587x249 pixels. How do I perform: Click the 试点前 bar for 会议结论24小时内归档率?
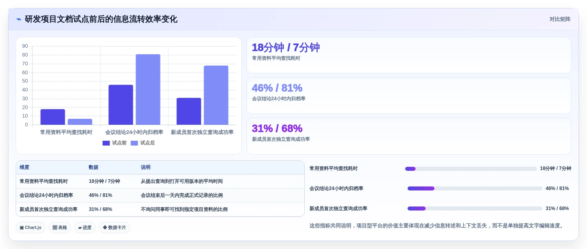tap(121, 105)
